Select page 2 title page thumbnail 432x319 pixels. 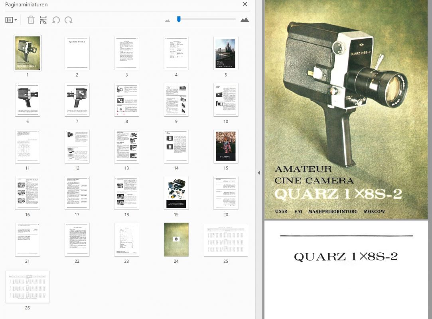[77, 53]
